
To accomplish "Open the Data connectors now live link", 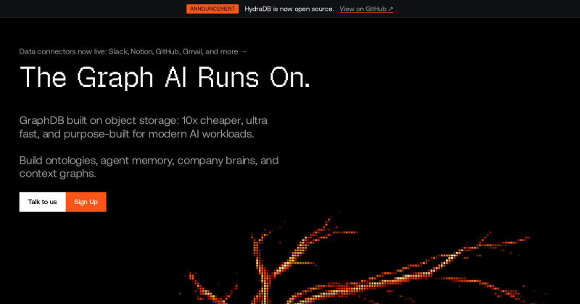I will [133, 51].
